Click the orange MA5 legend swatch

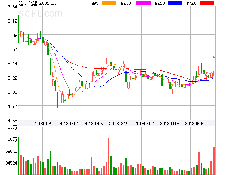pyautogui.click(x=109, y=3)
